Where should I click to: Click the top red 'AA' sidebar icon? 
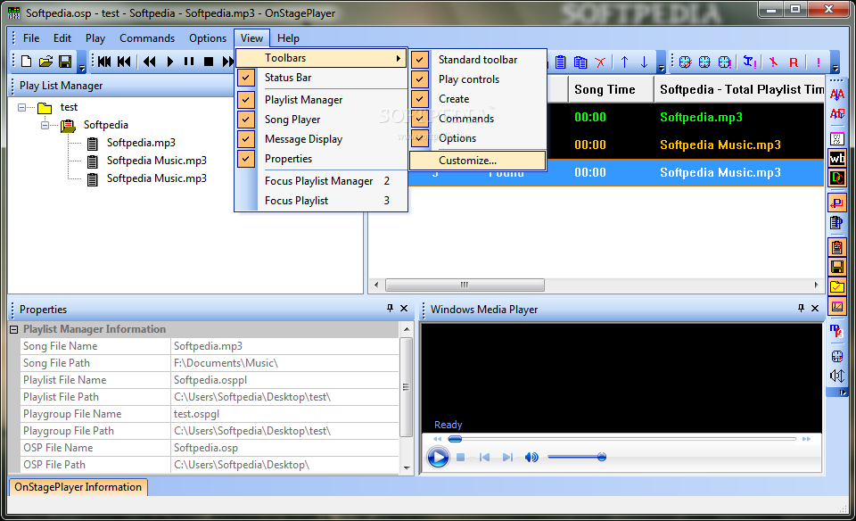[x=837, y=95]
